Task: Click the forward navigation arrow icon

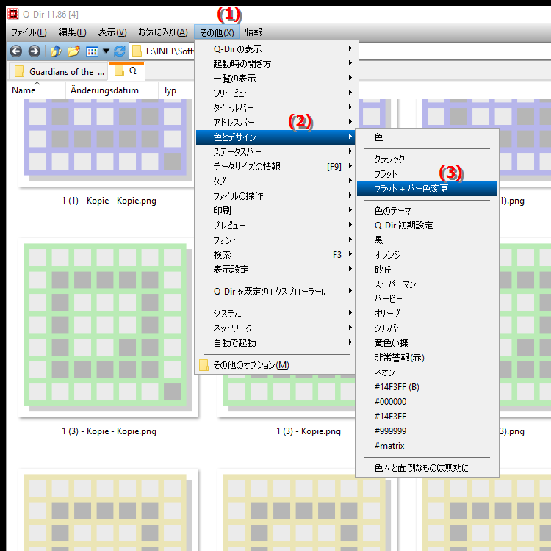Action: click(34, 51)
